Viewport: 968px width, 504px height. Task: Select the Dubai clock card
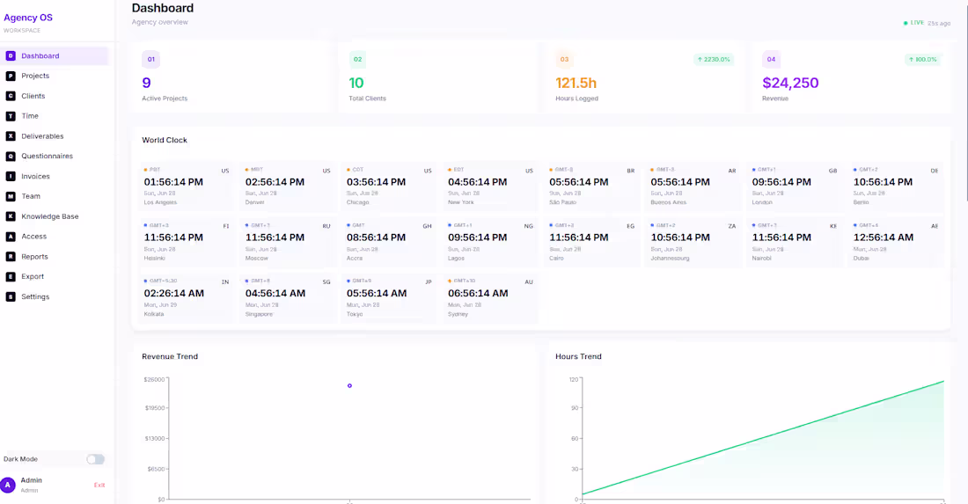[x=895, y=242]
